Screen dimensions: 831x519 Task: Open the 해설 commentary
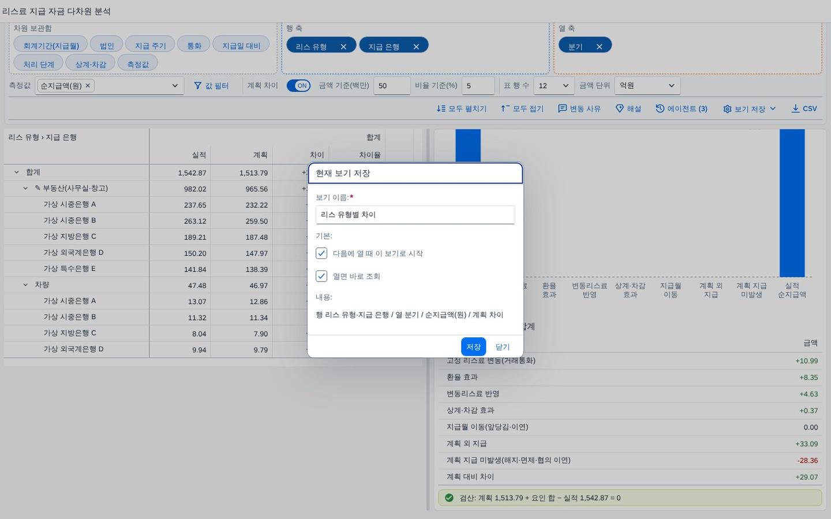coord(628,108)
